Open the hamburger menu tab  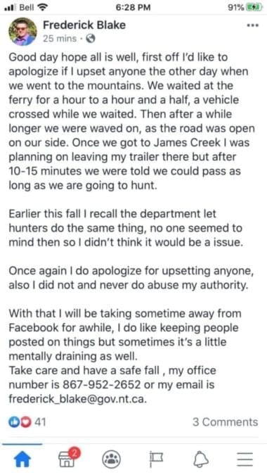coord(245,460)
